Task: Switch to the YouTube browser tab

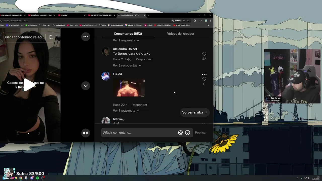Action: click(71, 15)
